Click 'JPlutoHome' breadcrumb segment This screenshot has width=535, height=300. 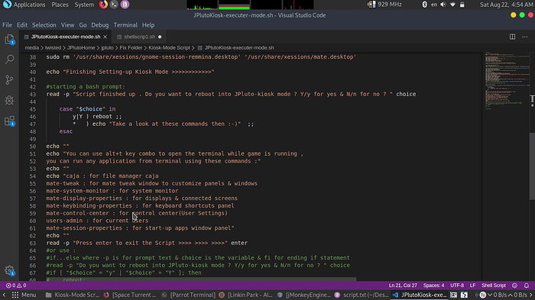click(x=81, y=48)
